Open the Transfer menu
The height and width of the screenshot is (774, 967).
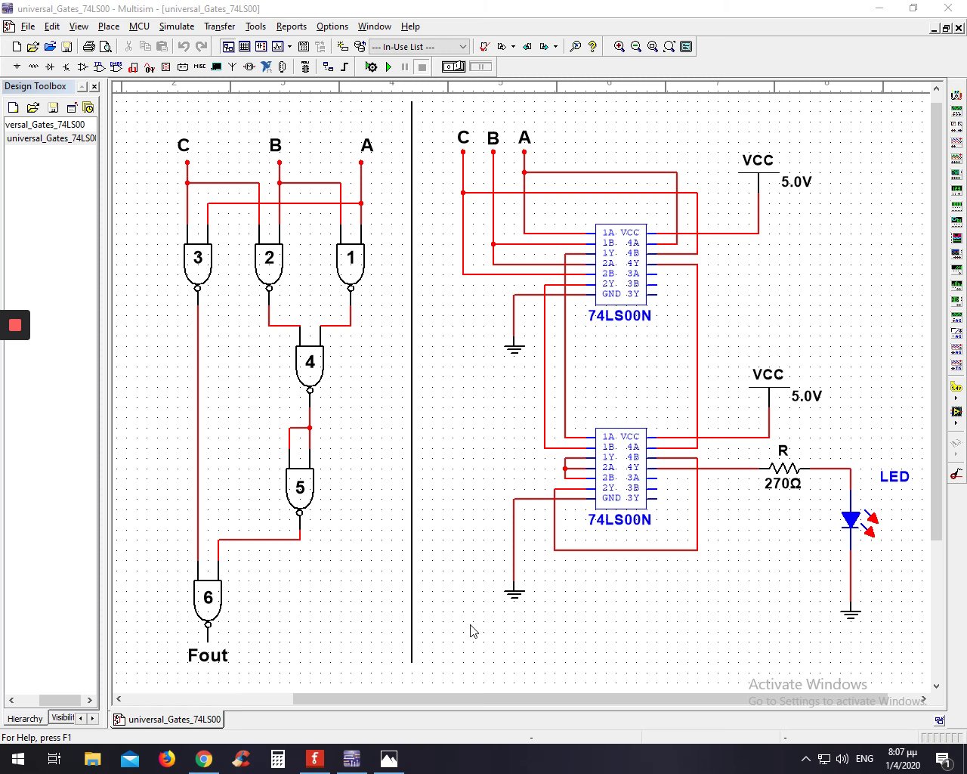tap(219, 26)
